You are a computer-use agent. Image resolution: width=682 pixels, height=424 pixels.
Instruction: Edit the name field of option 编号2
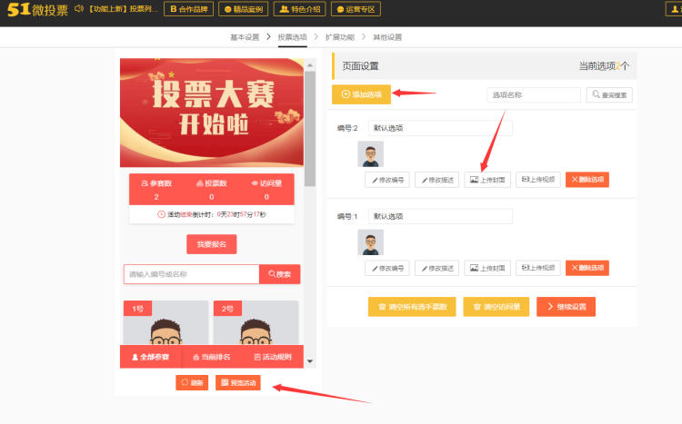coord(440,128)
